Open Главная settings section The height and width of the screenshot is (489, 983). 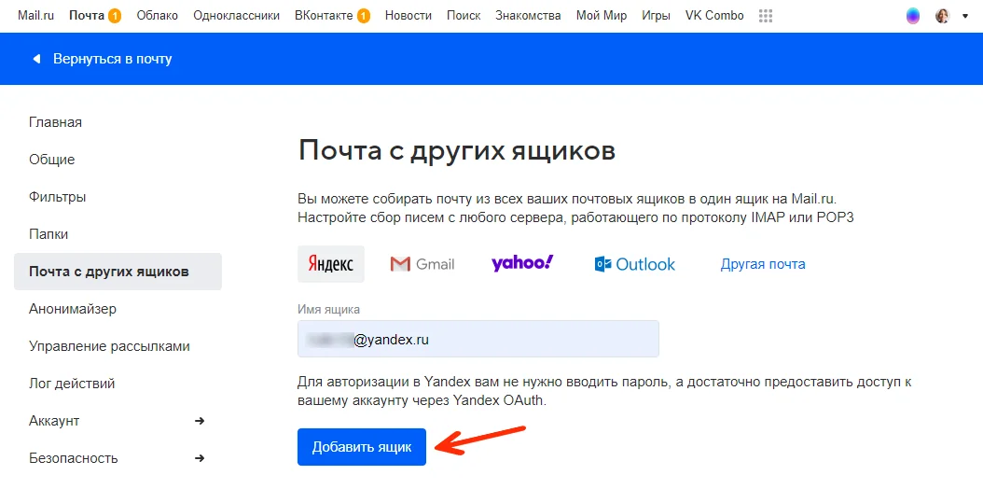click(x=55, y=122)
